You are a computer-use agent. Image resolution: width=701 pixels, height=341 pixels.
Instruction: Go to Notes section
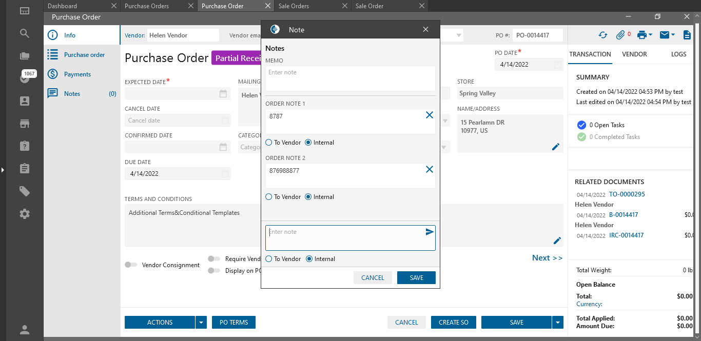pyautogui.click(x=82, y=94)
